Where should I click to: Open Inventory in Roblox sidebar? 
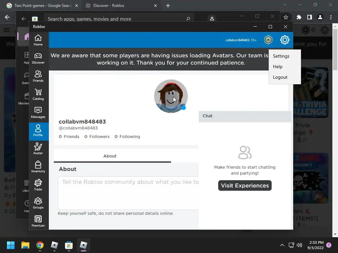click(38, 167)
